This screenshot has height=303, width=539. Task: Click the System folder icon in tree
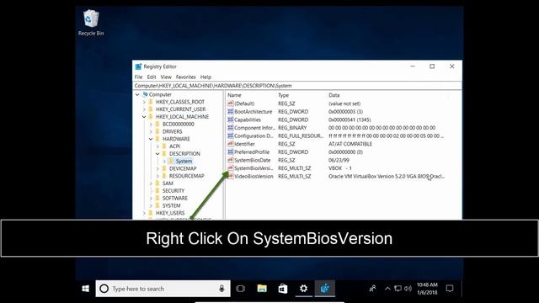point(171,161)
